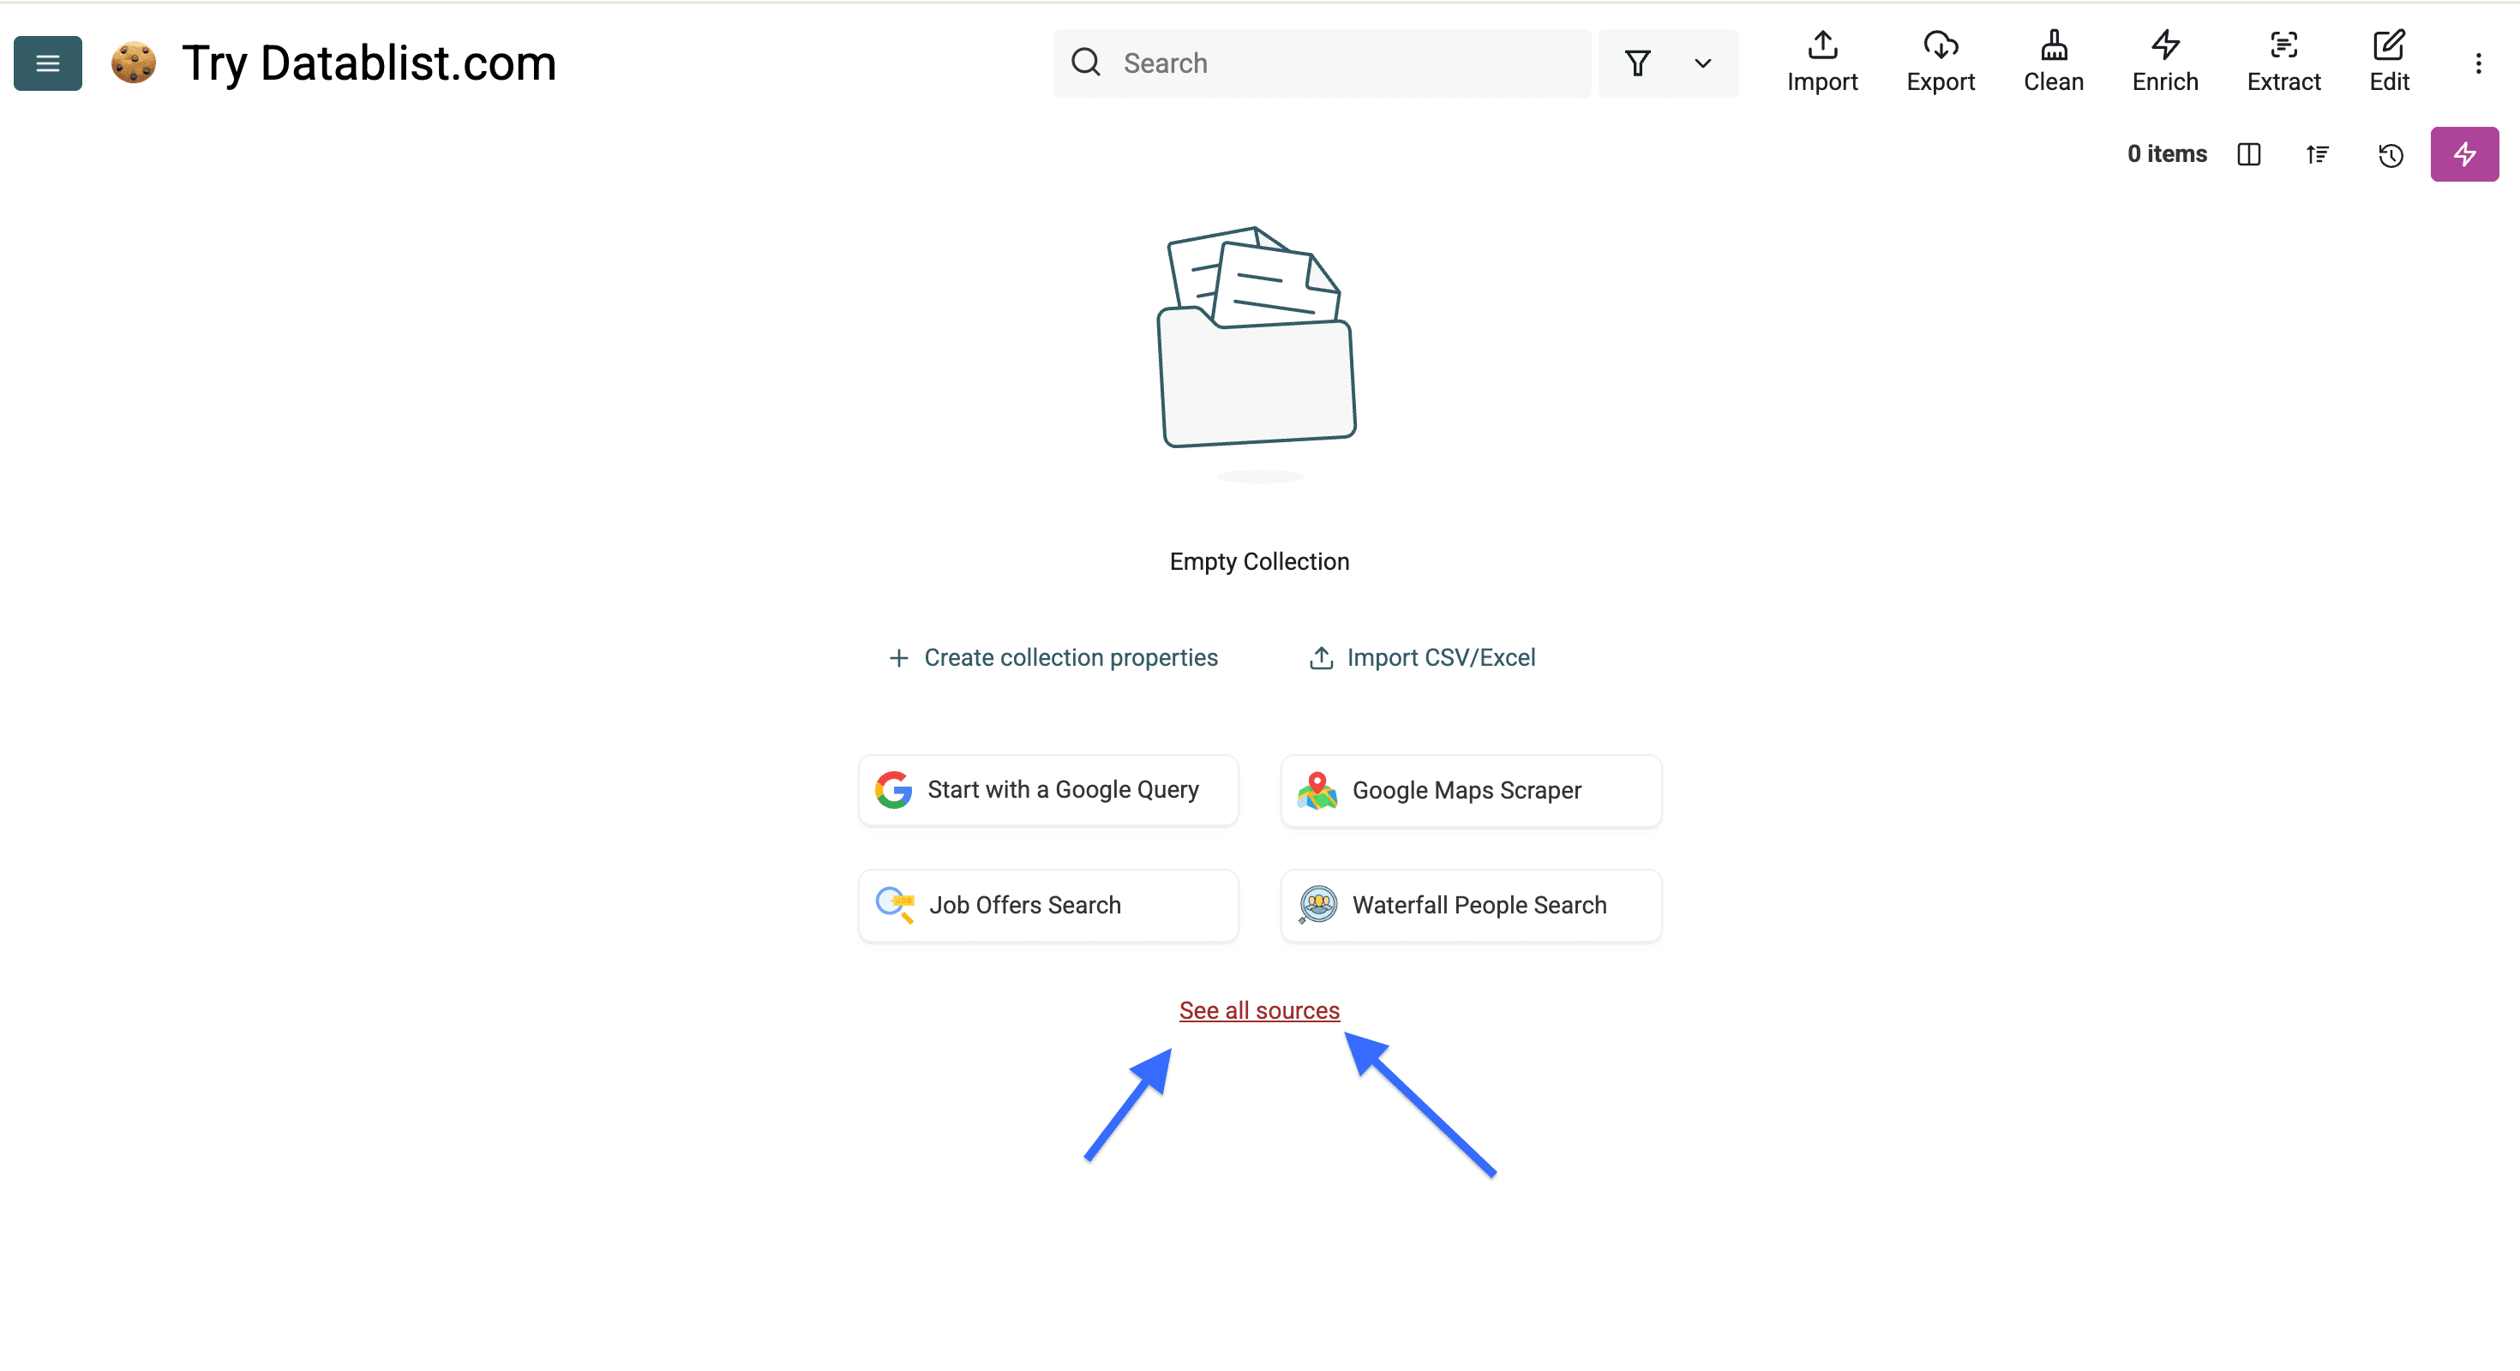
Task: Click the cookie collection icon
Action: 133,63
